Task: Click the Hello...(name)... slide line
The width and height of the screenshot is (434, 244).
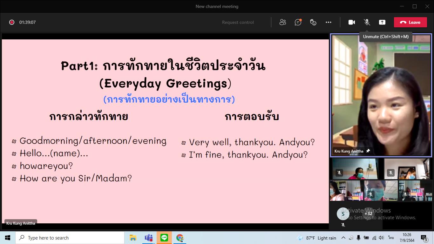Action: coord(54,153)
